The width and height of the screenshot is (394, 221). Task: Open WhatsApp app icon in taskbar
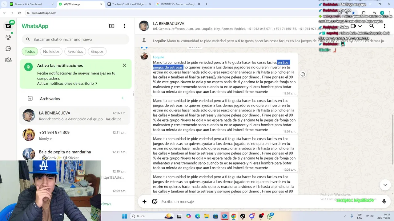[270, 216]
